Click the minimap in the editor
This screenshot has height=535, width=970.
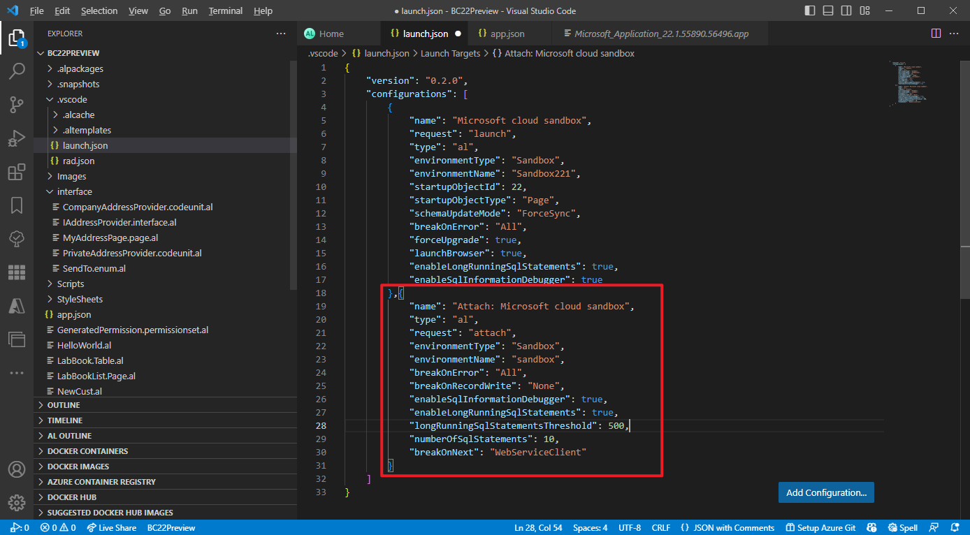(x=909, y=84)
